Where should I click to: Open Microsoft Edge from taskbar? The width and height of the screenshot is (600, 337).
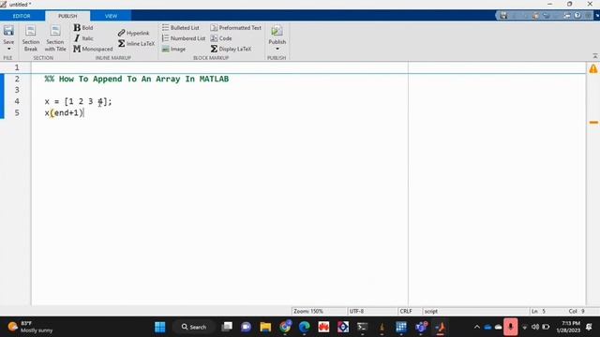(x=304, y=327)
